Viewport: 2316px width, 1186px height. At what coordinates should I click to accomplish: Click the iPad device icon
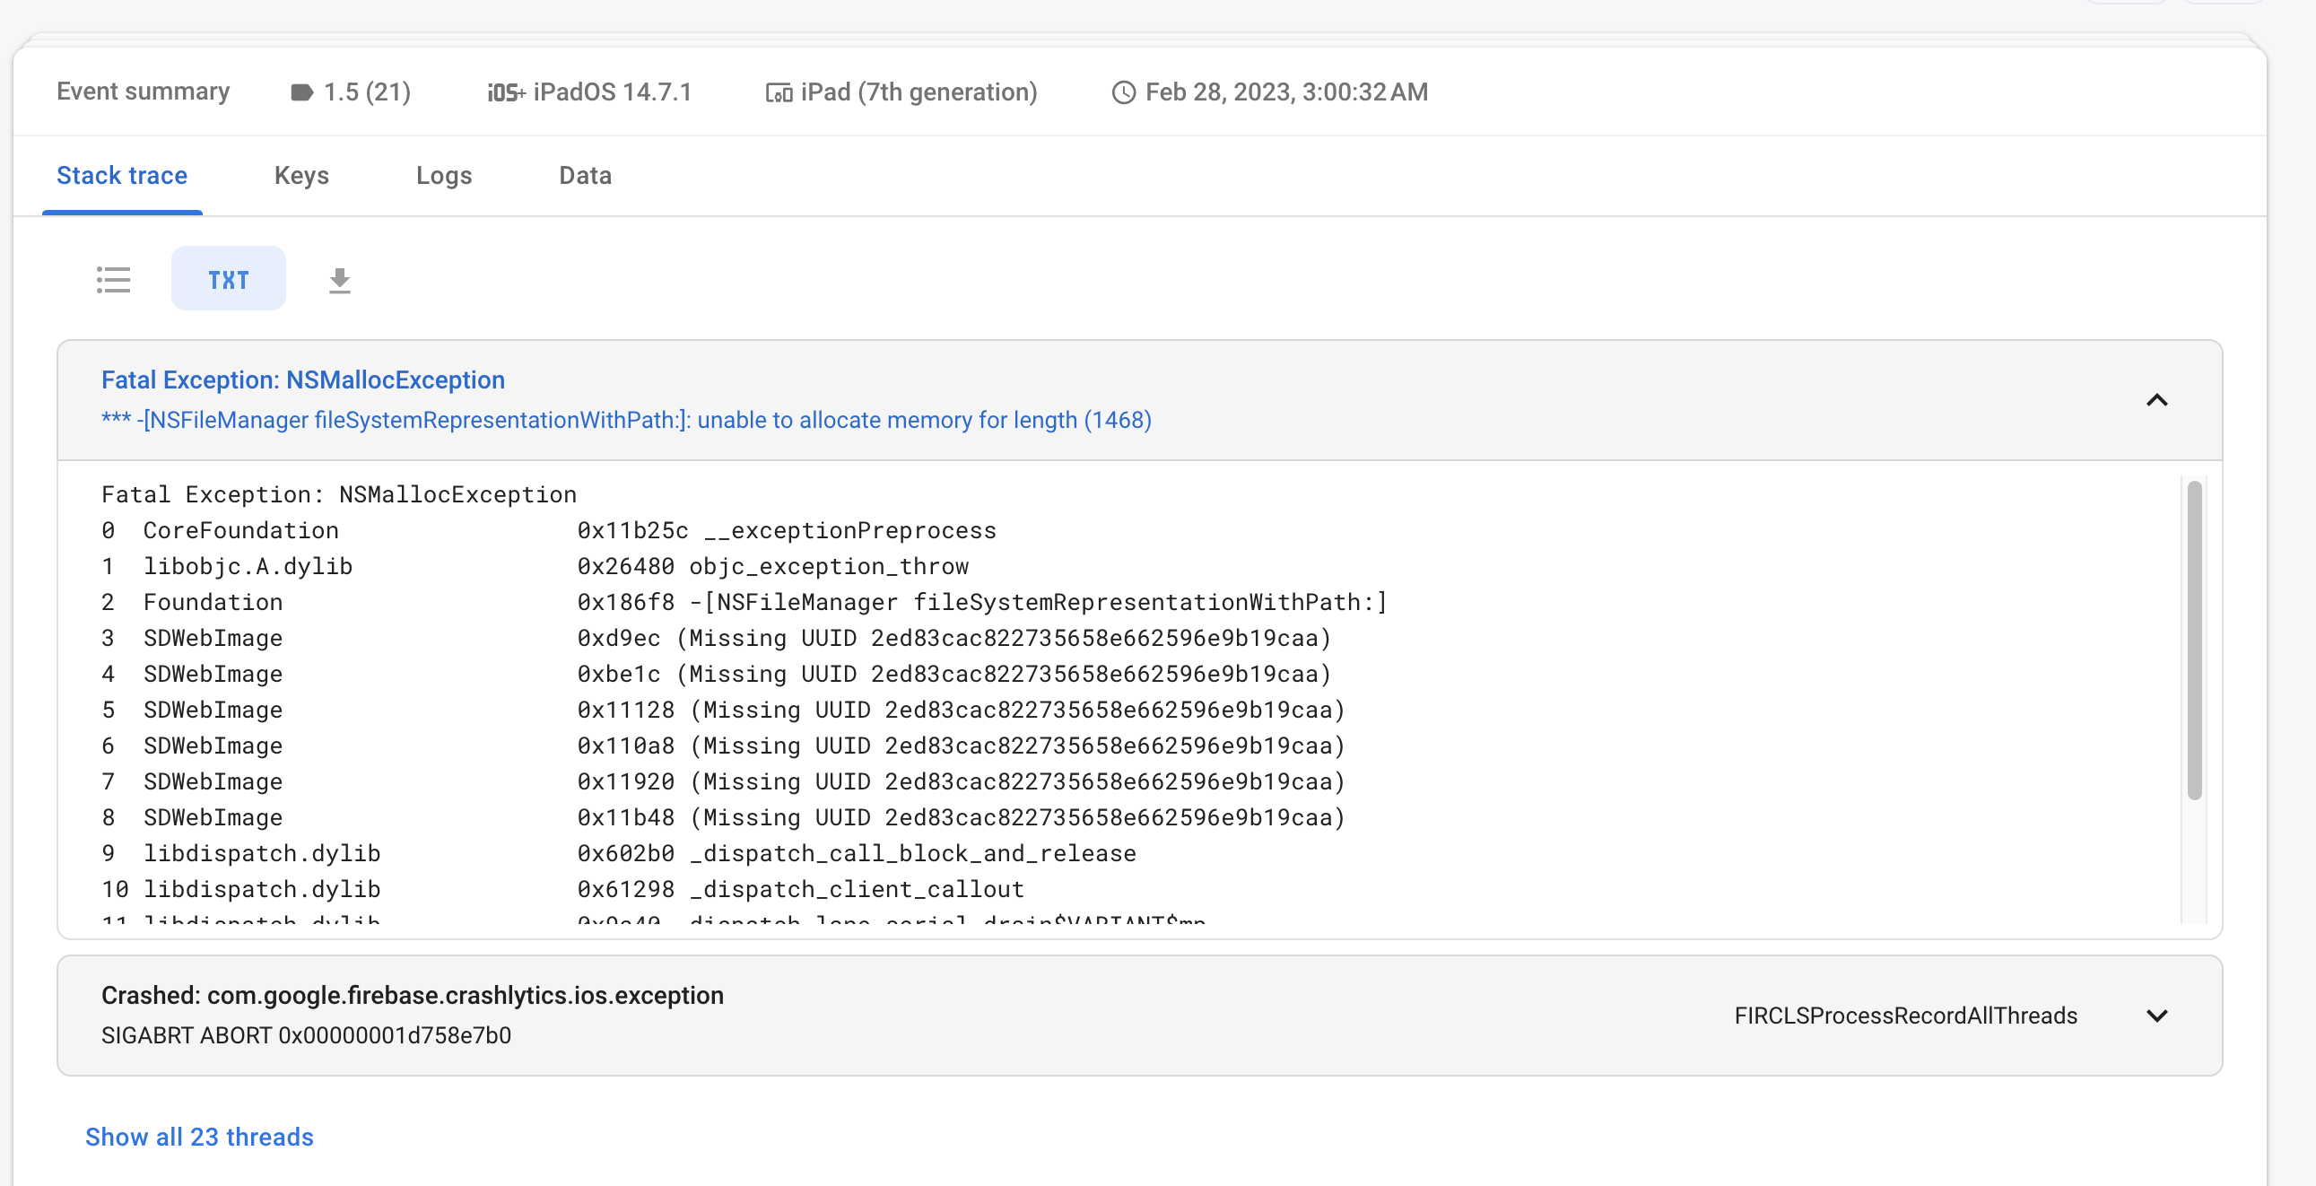point(779,91)
